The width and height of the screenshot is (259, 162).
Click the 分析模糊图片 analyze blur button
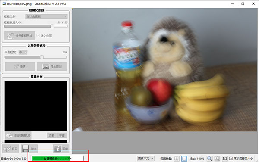click(x=20, y=36)
